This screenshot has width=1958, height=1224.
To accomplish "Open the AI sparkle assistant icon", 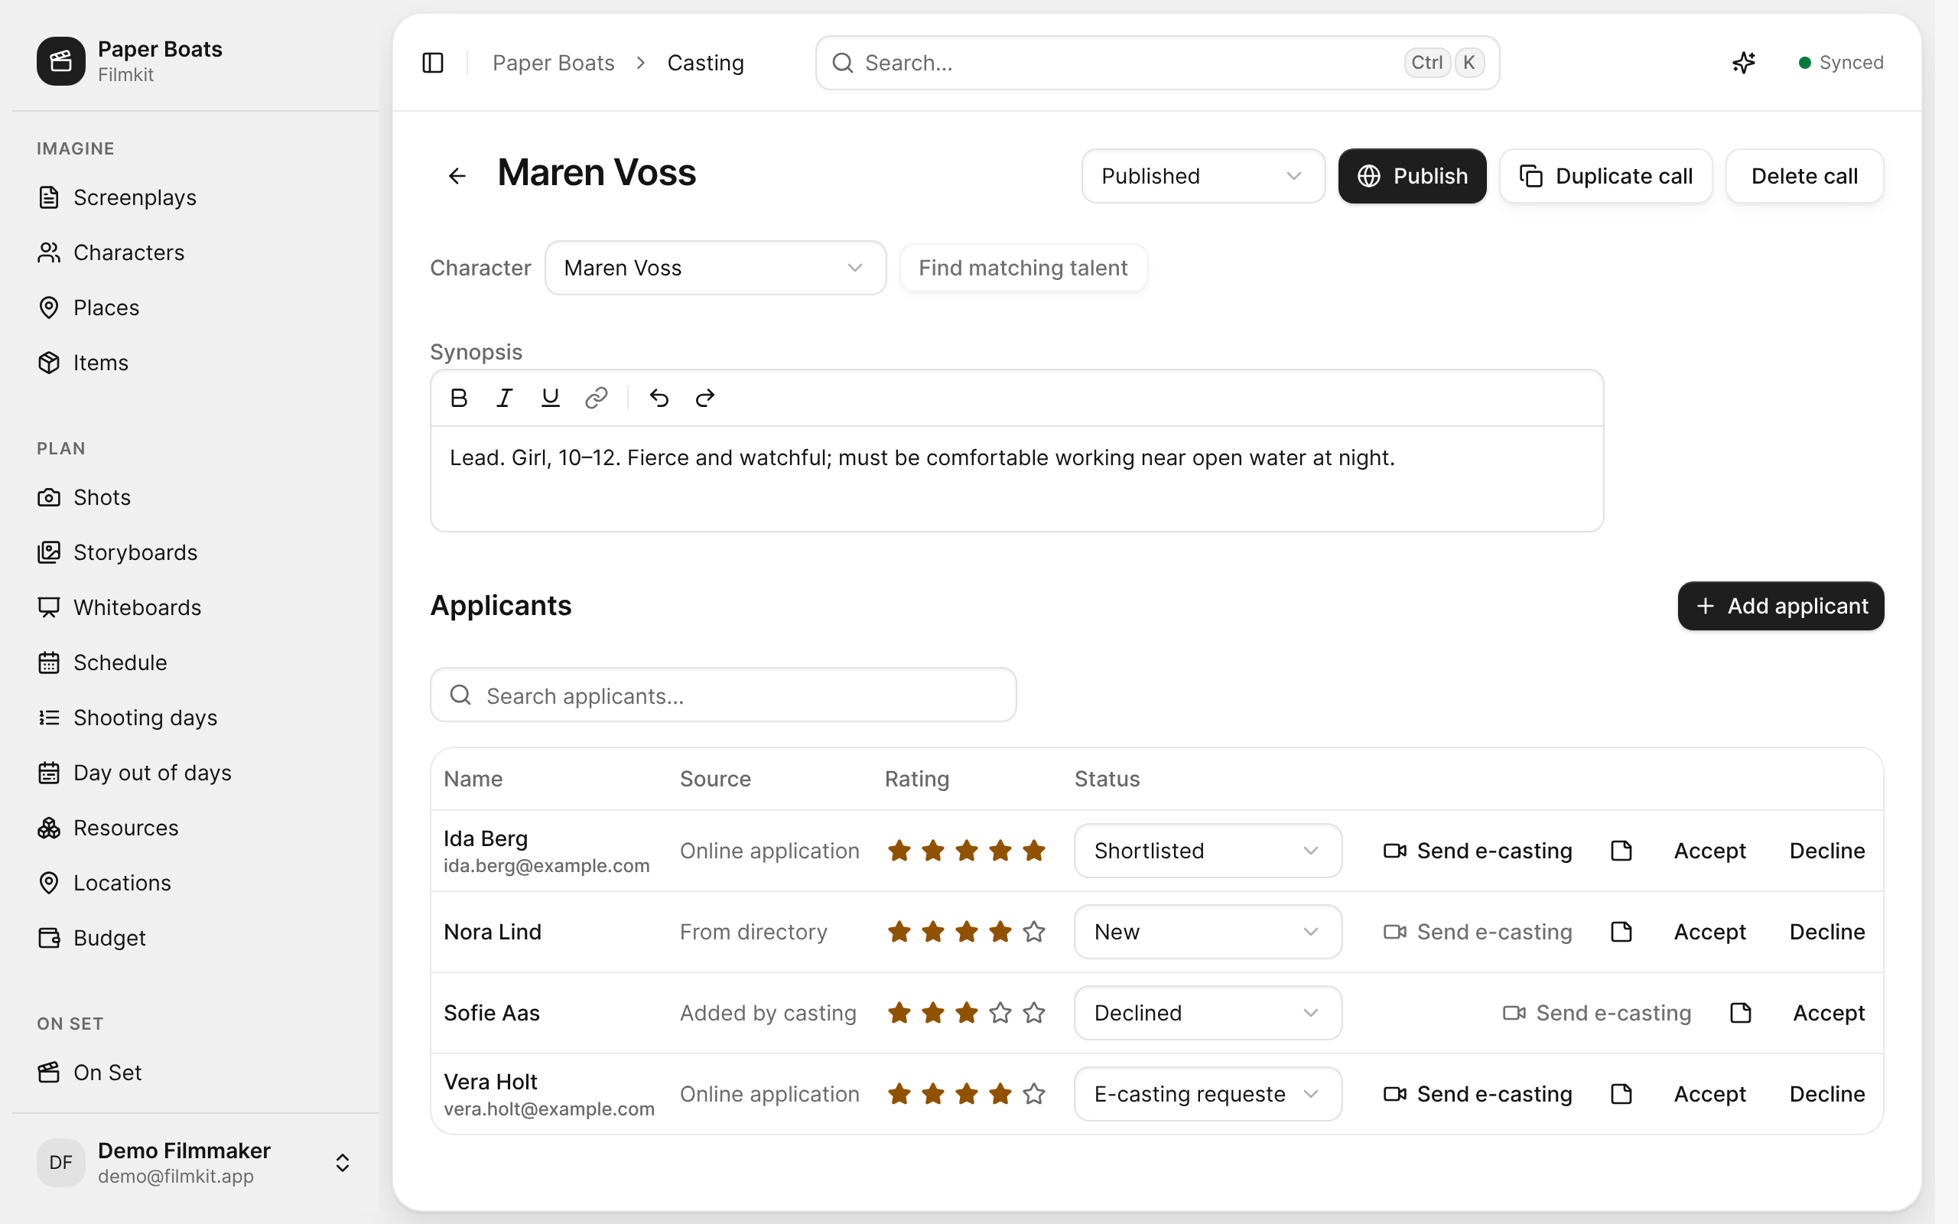I will (1744, 62).
